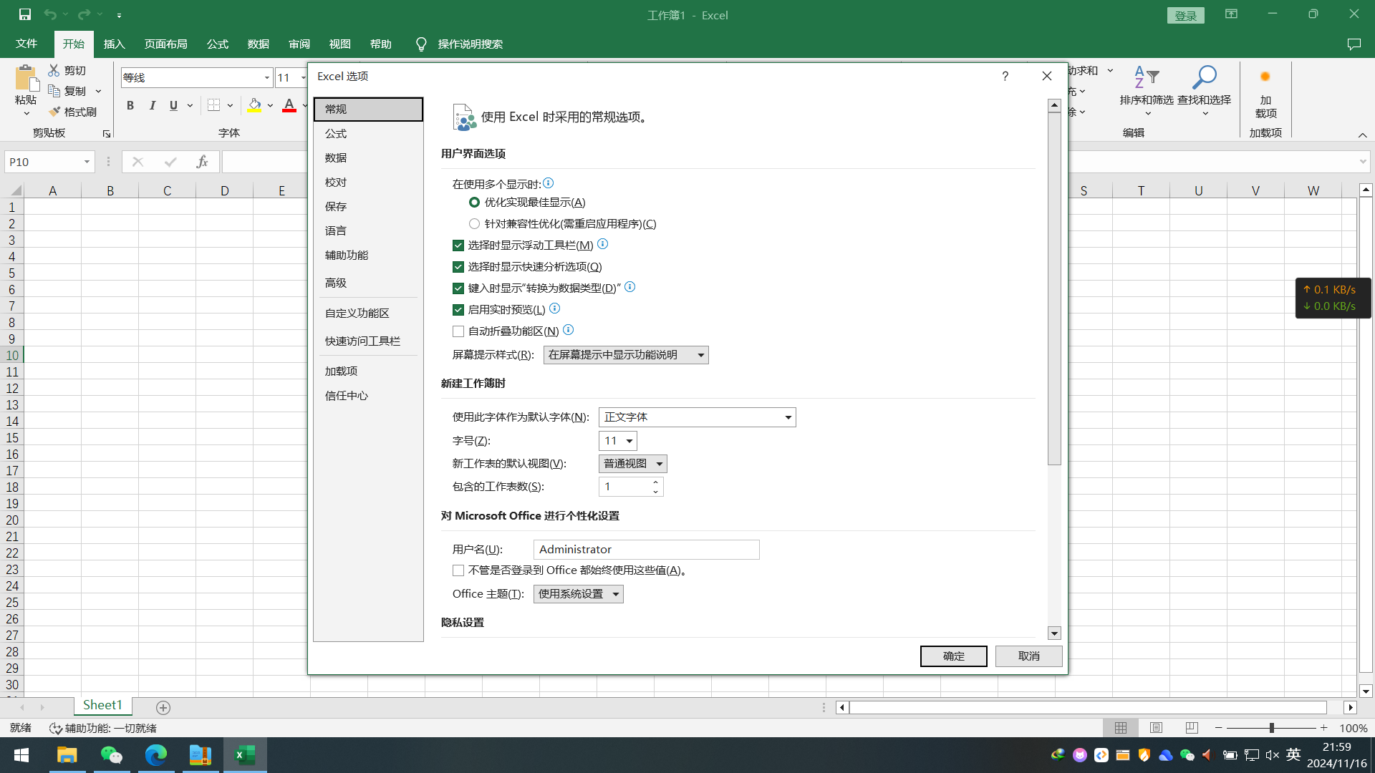Click the cell borders icon
Image resolution: width=1375 pixels, height=773 pixels.
(213, 105)
